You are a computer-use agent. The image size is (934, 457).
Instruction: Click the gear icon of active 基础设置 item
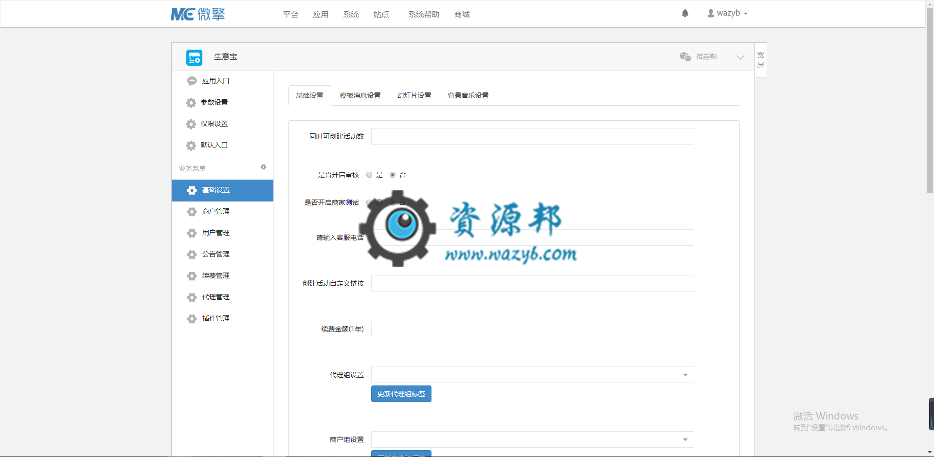192,190
